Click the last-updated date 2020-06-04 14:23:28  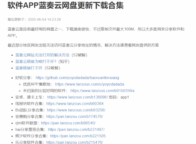[44, 20]
